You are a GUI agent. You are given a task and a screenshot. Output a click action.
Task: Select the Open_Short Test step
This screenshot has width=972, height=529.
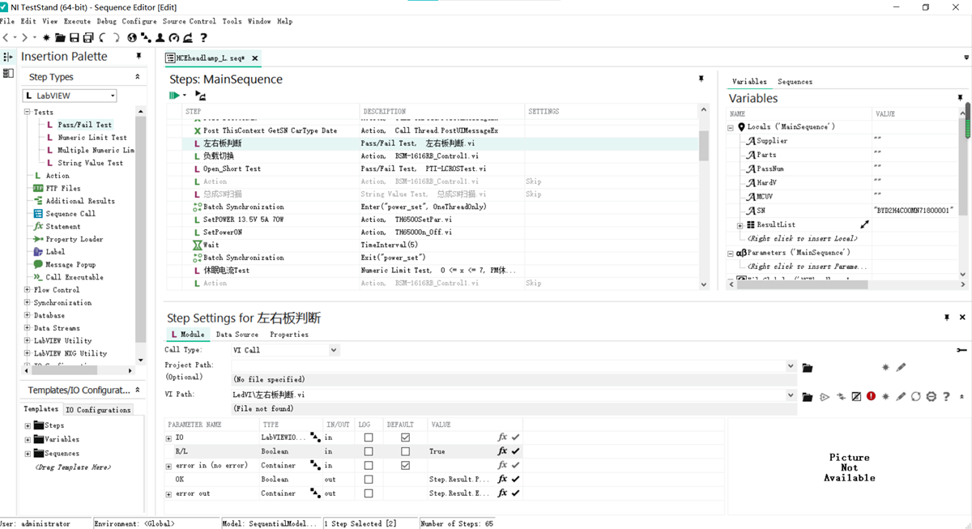[x=232, y=169]
